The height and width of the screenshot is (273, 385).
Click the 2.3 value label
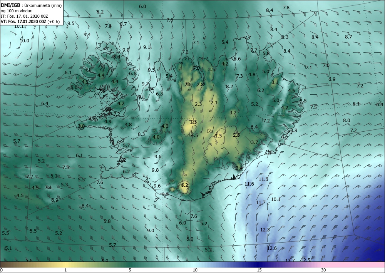pos(198,104)
